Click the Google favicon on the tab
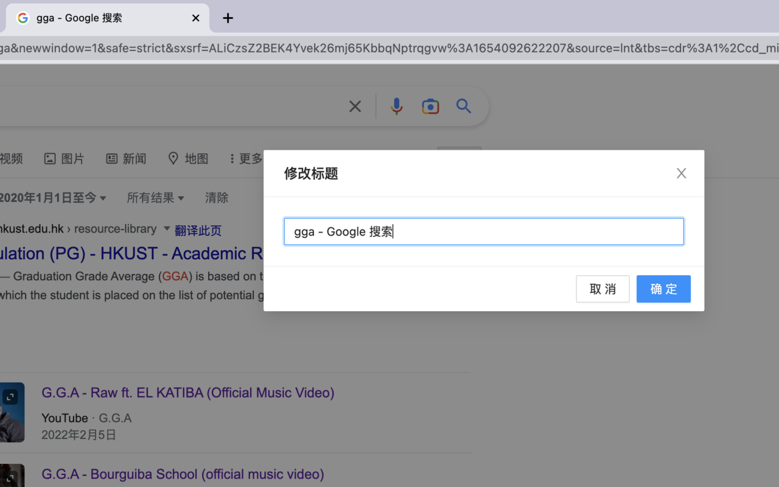This screenshot has width=779, height=487. 23,18
